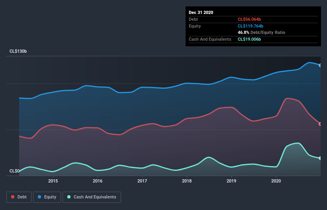The height and width of the screenshot is (210, 327).
Task: Click the Equity row label in tooltip
Action: pos(195,26)
